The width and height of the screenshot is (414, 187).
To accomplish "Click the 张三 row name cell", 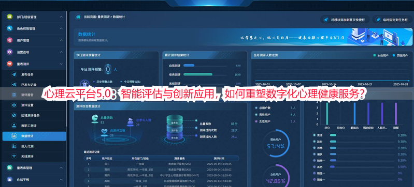I will (x=107, y=164).
